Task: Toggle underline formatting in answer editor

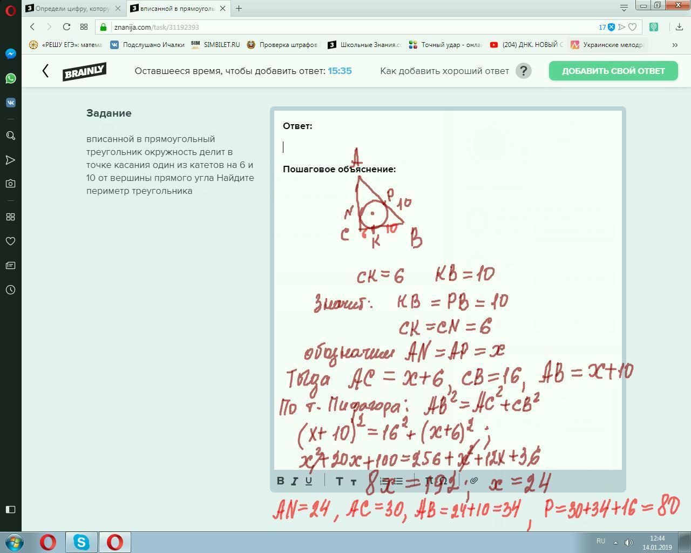Action: (x=309, y=481)
